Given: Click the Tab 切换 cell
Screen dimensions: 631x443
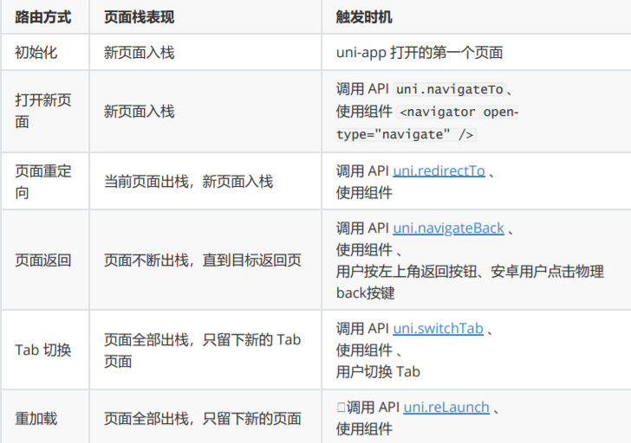Looking at the screenshot, I should click(x=43, y=350).
